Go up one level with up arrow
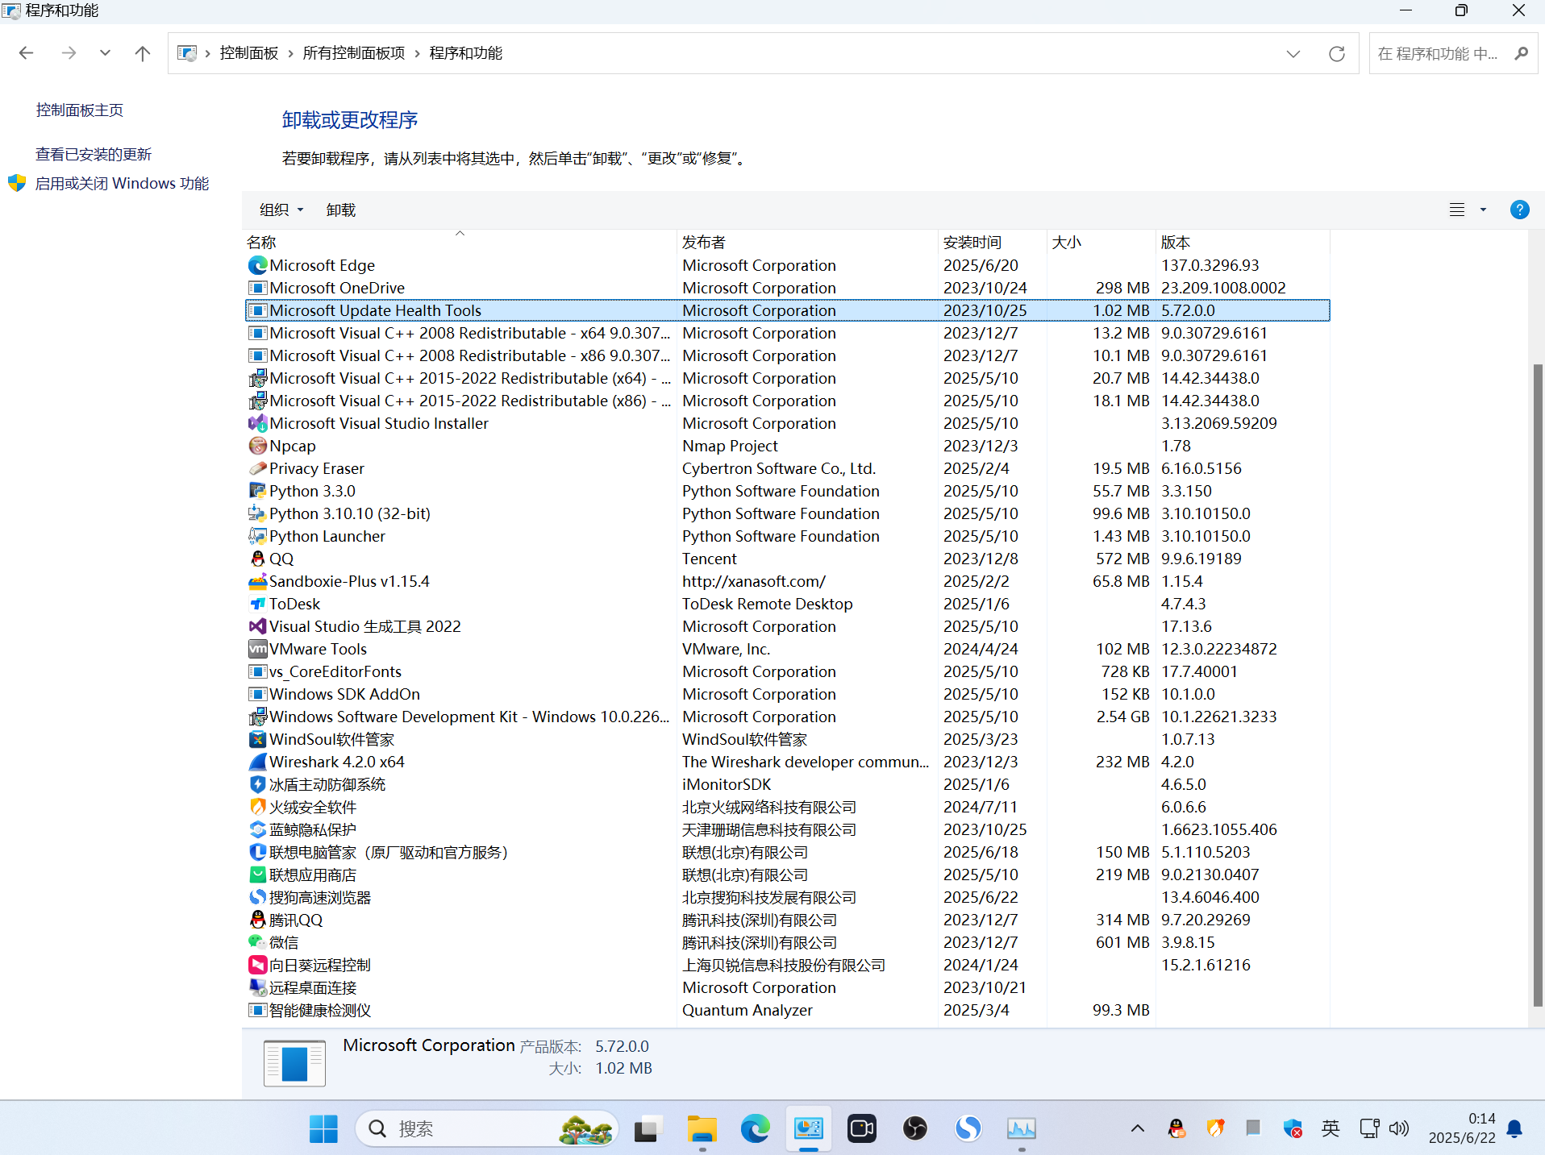This screenshot has width=1545, height=1155. pyautogui.click(x=143, y=53)
